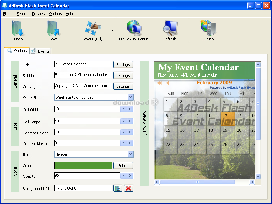Expand the Layout dropdown arrow
The image size is (272, 204).
[x=112, y=31]
